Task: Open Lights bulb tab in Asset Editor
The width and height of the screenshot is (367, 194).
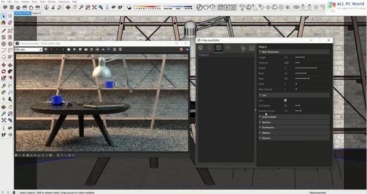Action: (210, 48)
